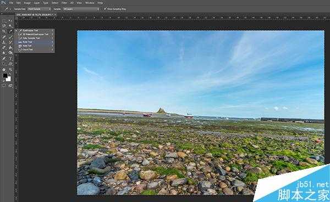Screen dimensions: 330x202
Task: Select the Lasso tool
Action: pos(4,26)
